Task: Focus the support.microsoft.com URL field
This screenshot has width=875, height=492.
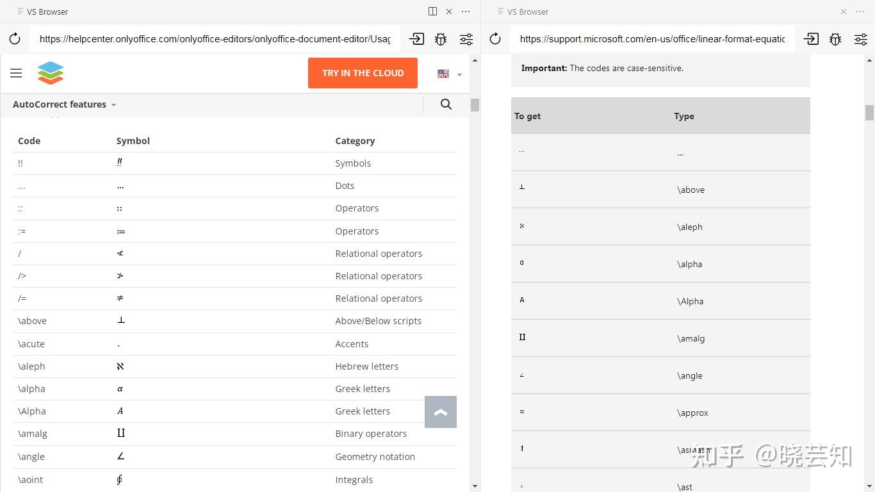Action: coord(652,39)
